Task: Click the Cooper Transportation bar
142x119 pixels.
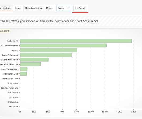Action: 24,69
